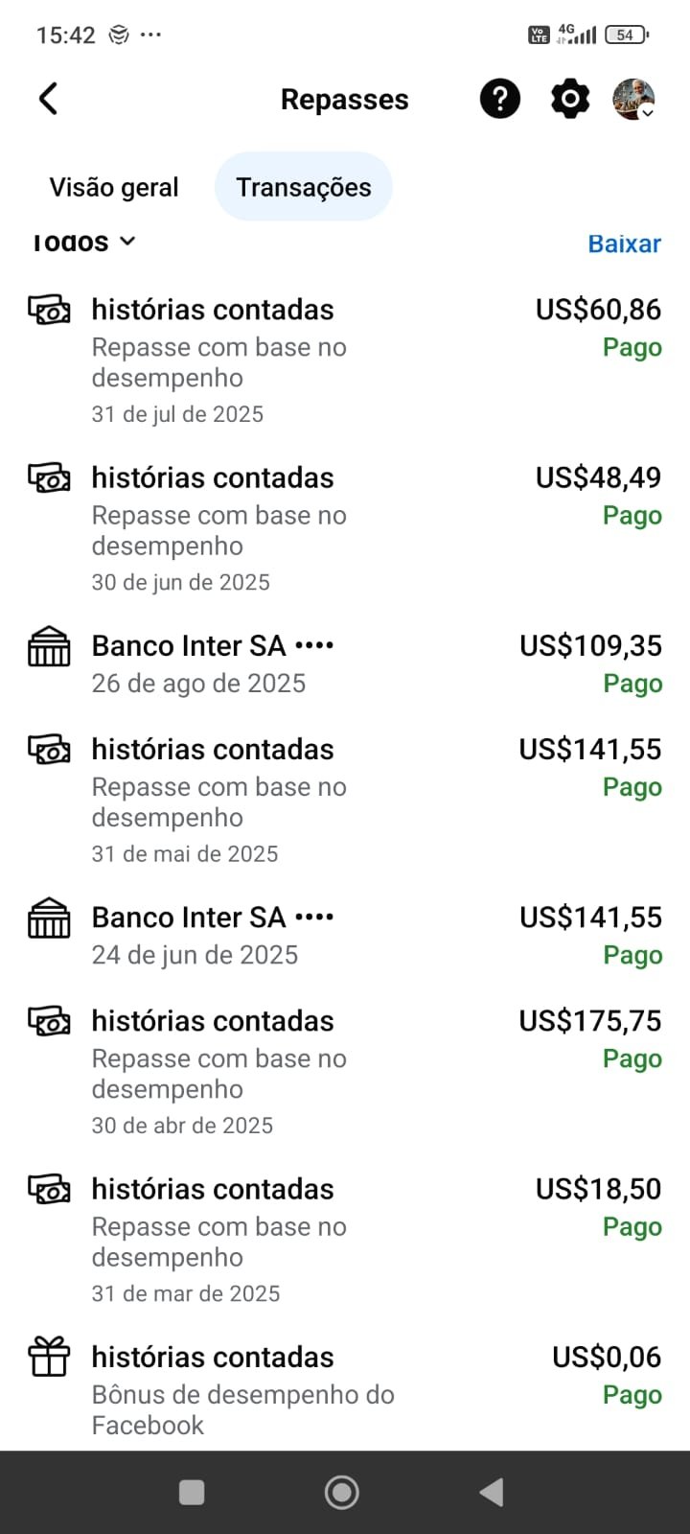Expand the Todos filter dropdown
Image resolution: width=690 pixels, height=1534 pixels.
(84, 243)
